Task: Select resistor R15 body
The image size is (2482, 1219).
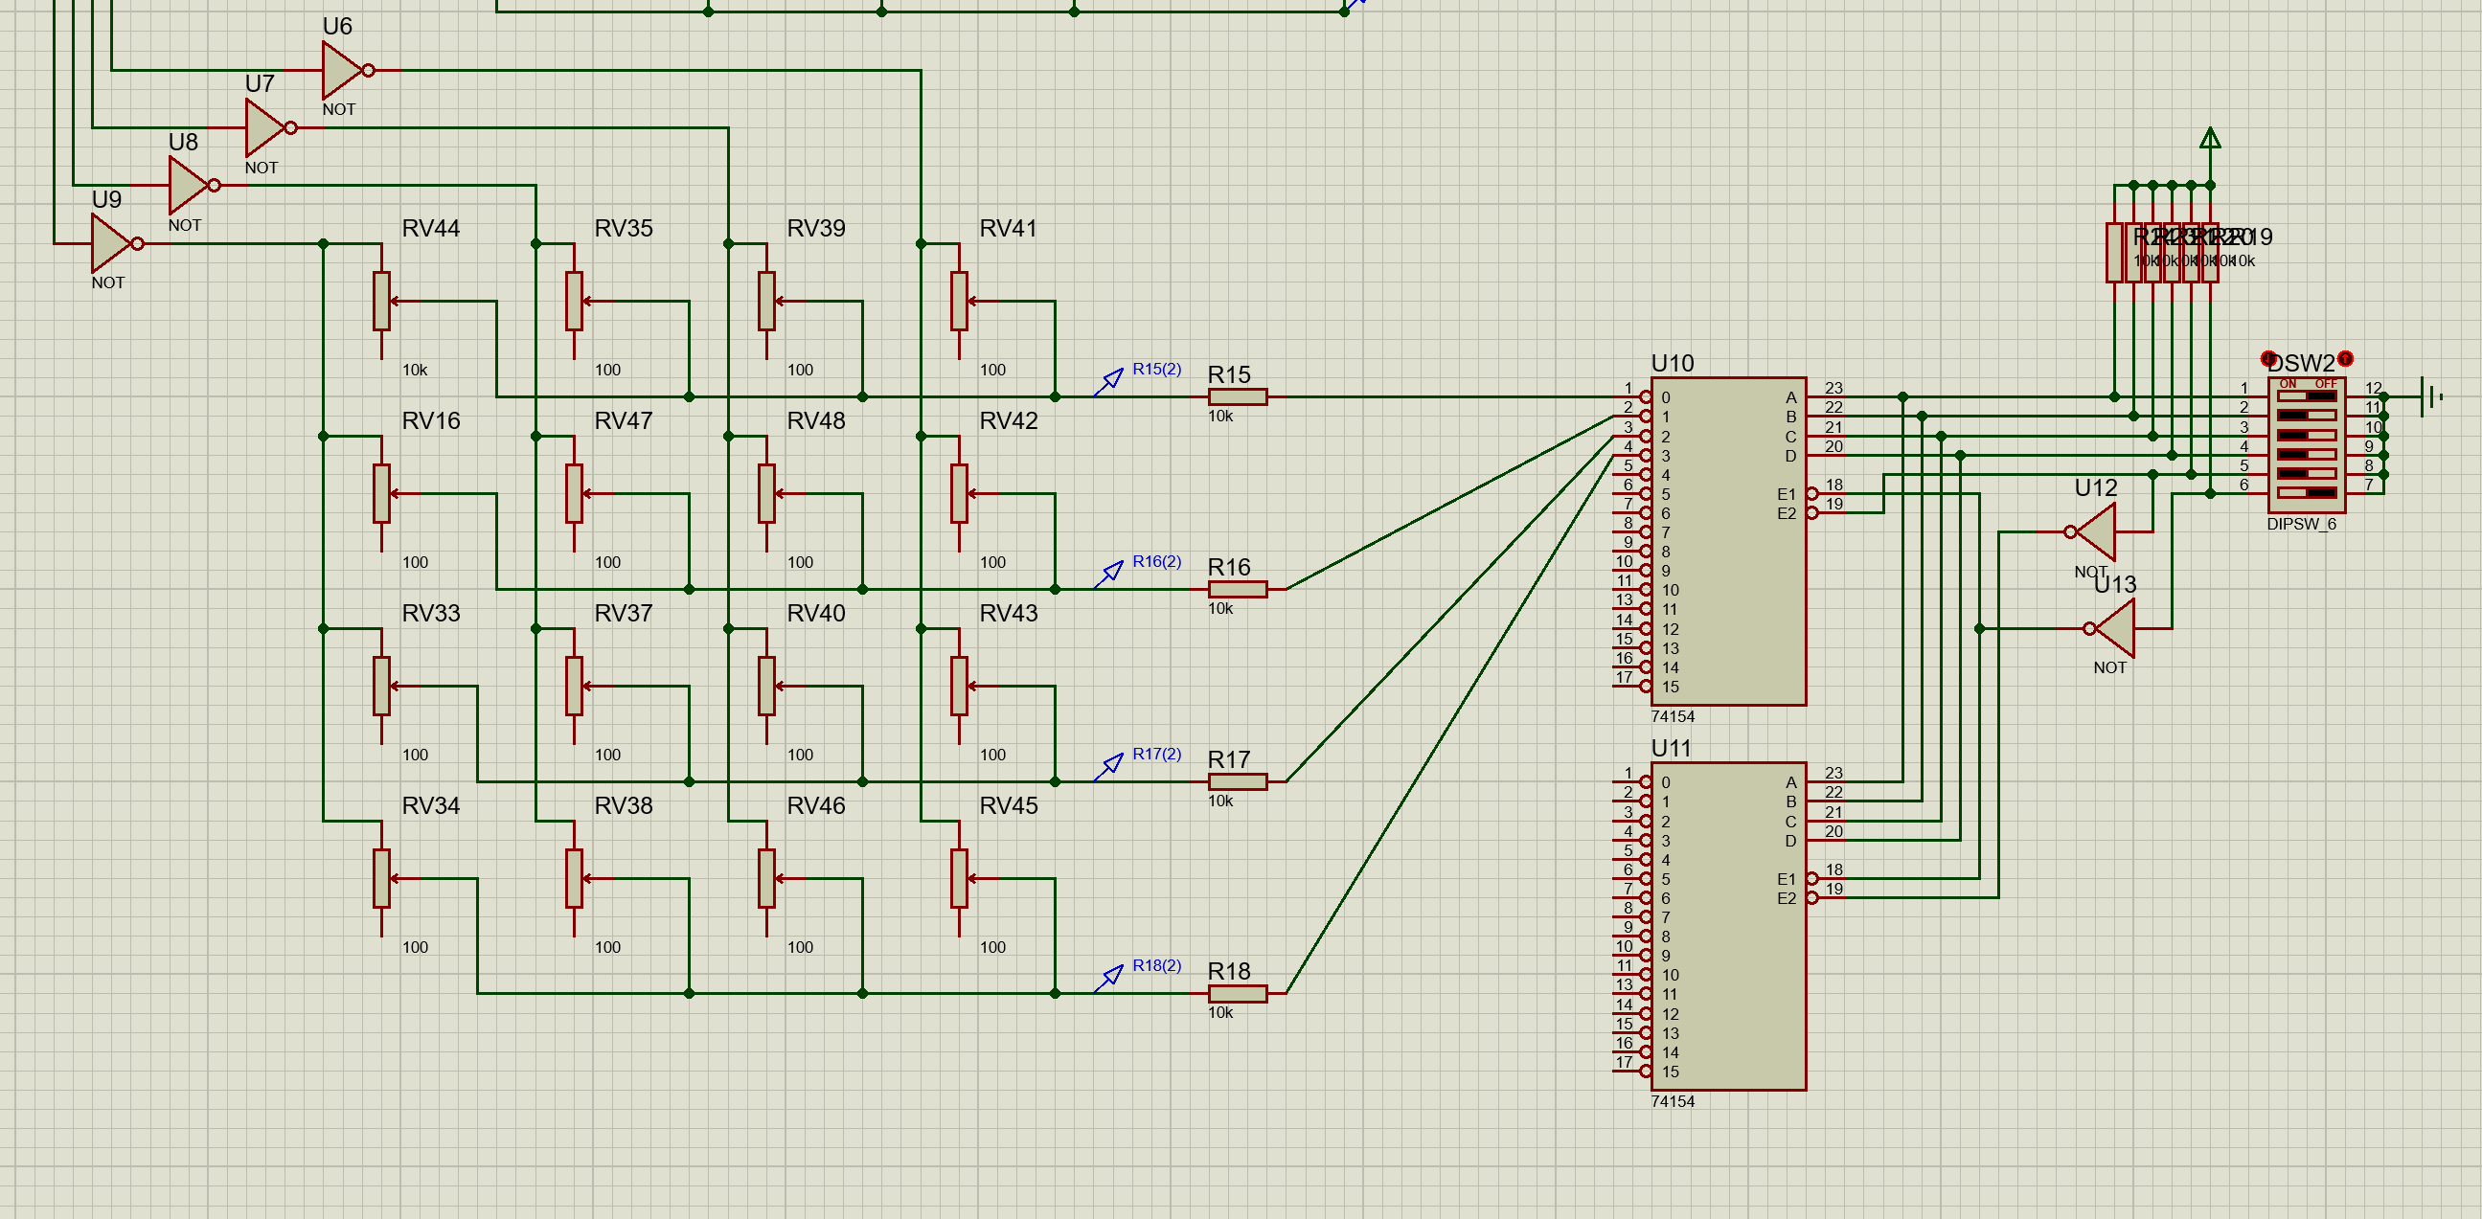Action: coord(1238,396)
